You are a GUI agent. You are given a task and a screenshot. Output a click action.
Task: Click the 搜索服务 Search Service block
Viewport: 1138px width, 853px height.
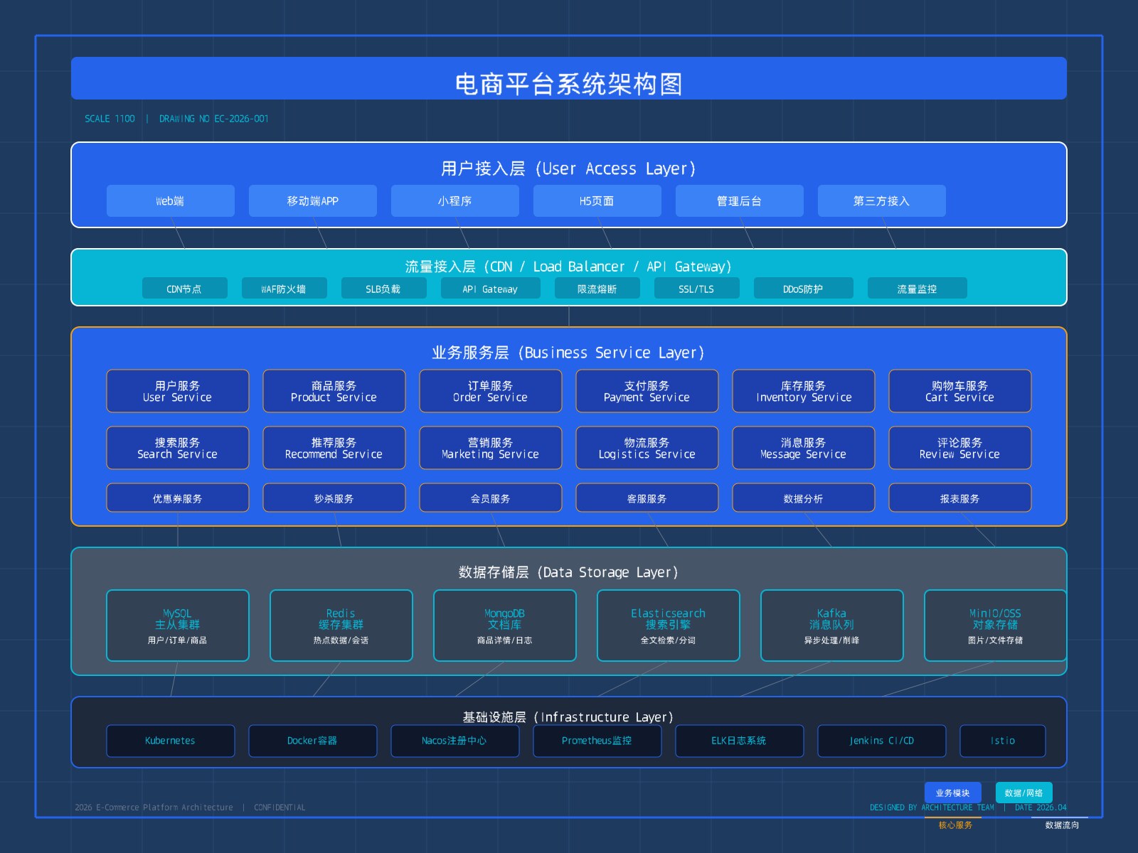tap(178, 448)
